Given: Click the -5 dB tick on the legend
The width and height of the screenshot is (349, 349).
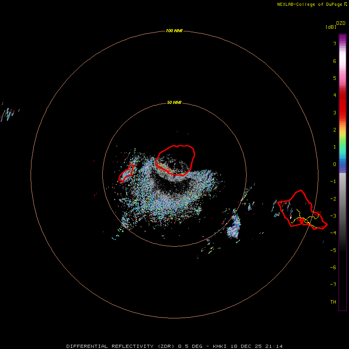Looking at the screenshot, I should click(333, 251).
